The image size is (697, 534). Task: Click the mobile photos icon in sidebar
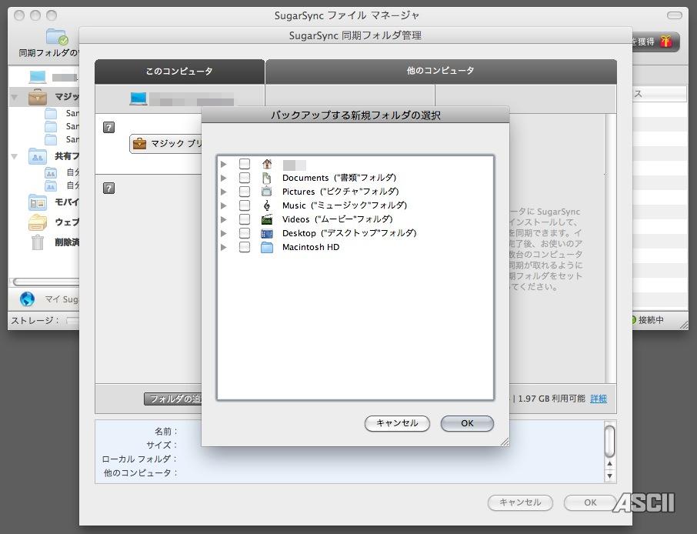[38, 202]
